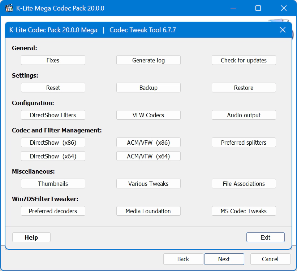The width and height of the screenshot is (297, 271).
Task: Go Back in the installer
Action: (183, 259)
